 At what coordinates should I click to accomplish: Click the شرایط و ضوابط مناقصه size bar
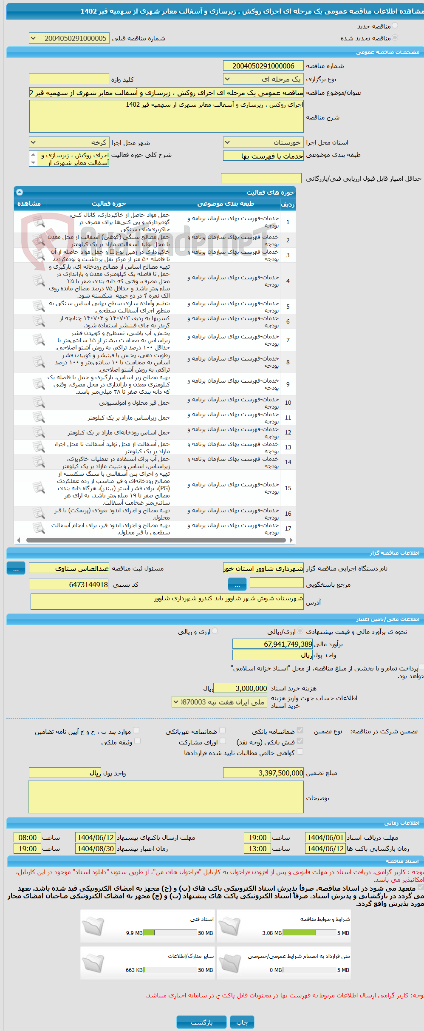(x=309, y=933)
